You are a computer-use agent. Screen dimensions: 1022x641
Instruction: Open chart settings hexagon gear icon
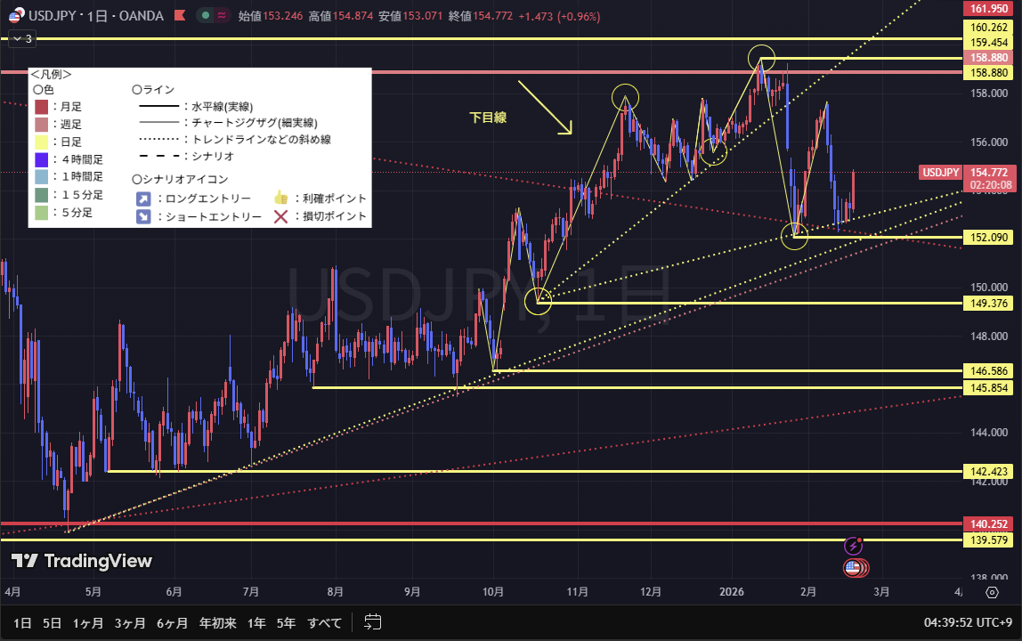point(992,592)
